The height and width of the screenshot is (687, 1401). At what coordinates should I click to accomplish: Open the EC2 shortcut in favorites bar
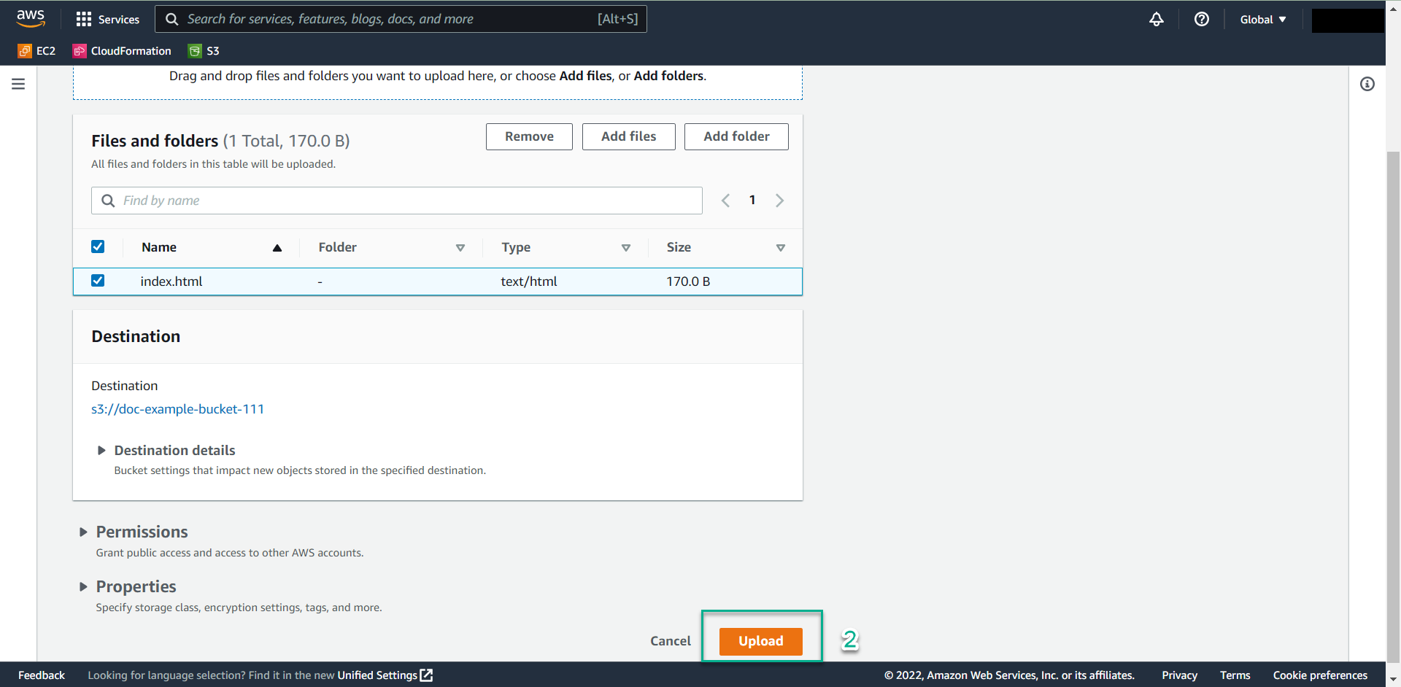click(x=37, y=51)
